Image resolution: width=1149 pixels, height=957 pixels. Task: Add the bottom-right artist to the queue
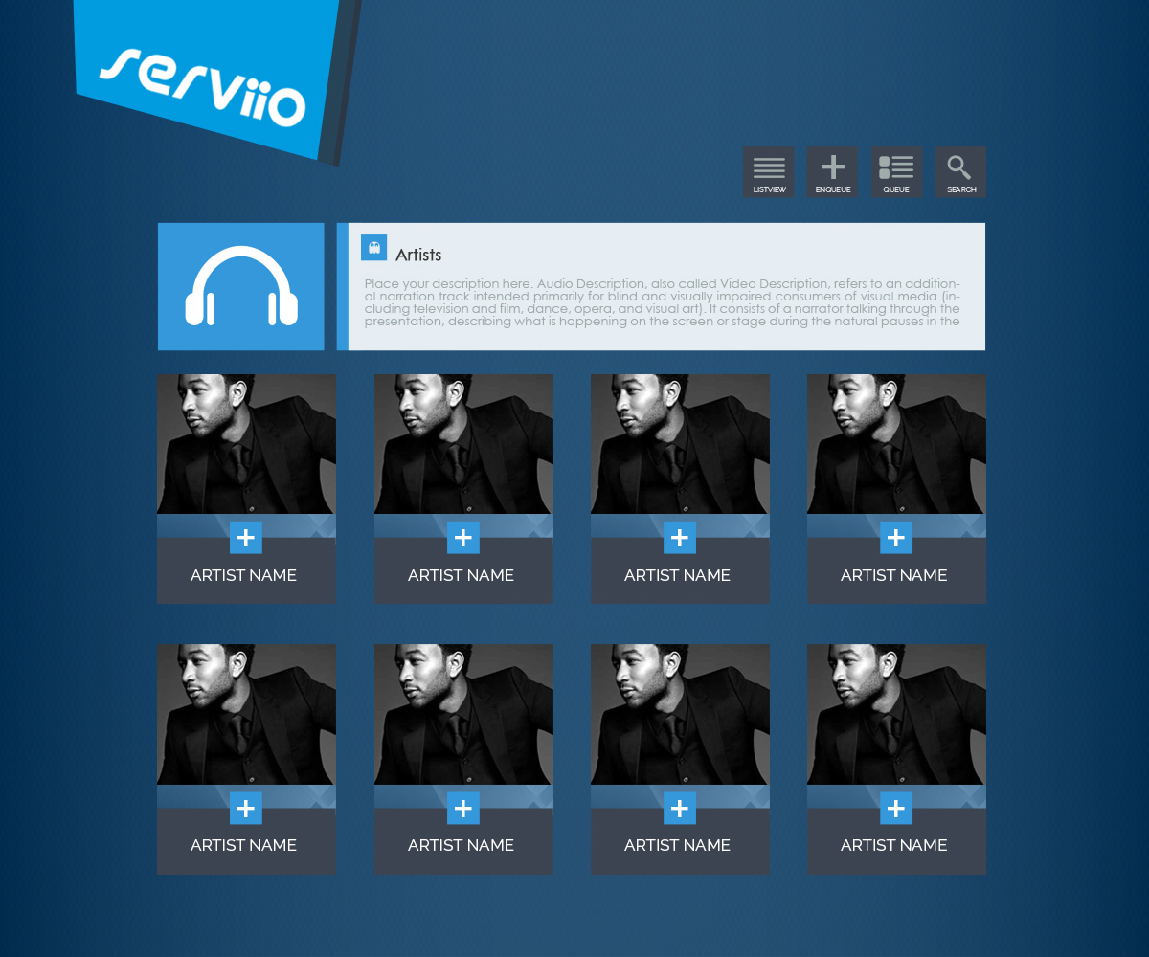pyautogui.click(x=896, y=808)
